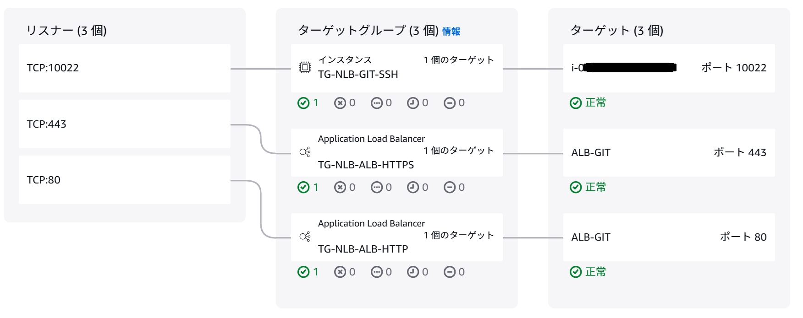Viewport: 803px width, 318px height.
Task: Click the load balancer icon beside TG-NLB-ALB-HTTPS
Action: coord(305,152)
